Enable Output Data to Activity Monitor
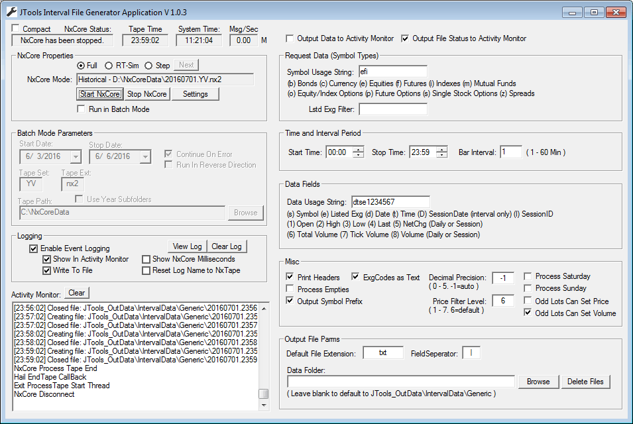Image resolution: width=633 pixels, height=424 pixels. click(290, 38)
